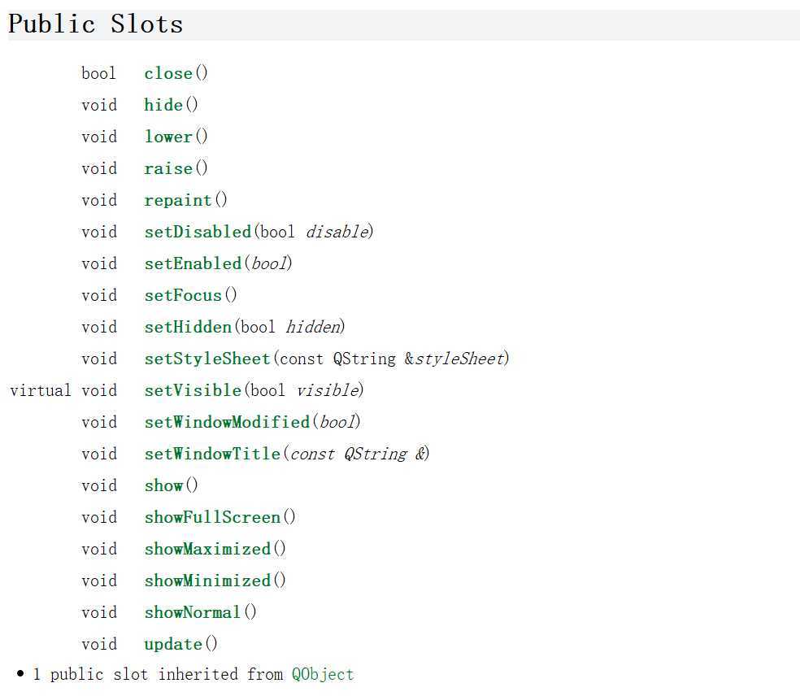This screenshot has height=696, width=800.
Task: Open the close() slot link
Action: click(168, 73)
